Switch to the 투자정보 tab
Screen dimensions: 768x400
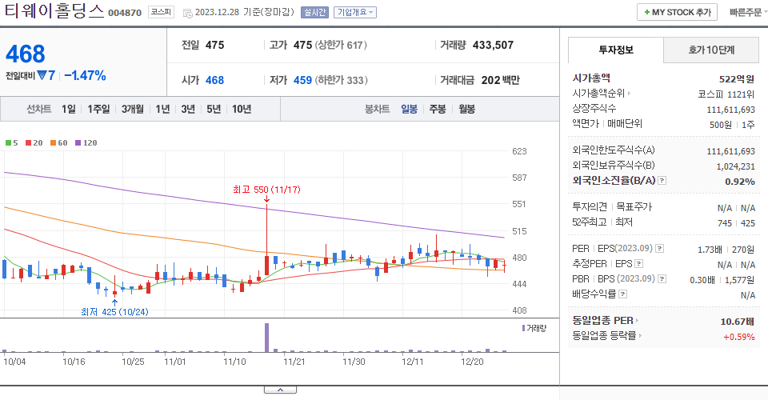pyautogui.click(x=616, y=50)
